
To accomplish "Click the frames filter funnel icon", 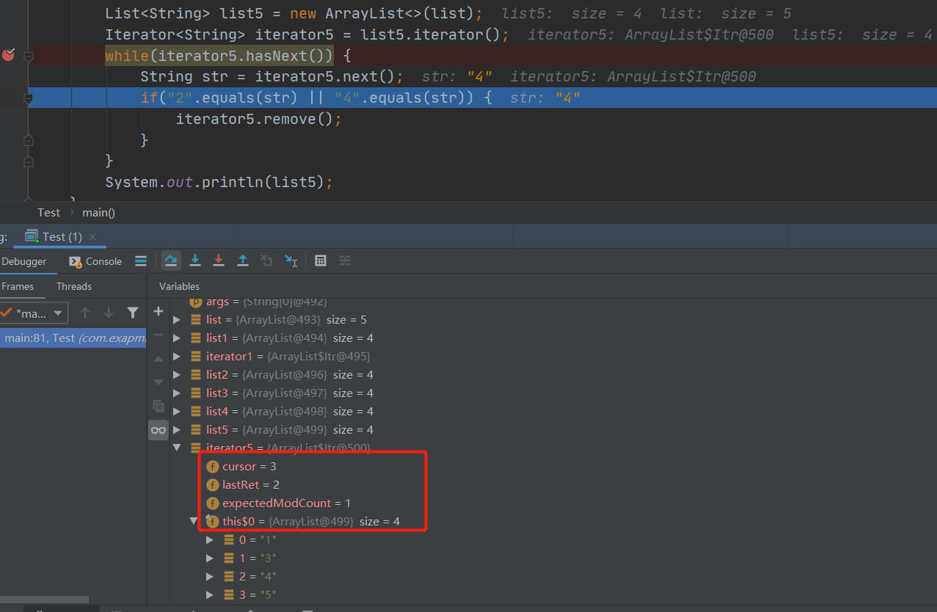I will pyautogui.click(x=132, y=313).
